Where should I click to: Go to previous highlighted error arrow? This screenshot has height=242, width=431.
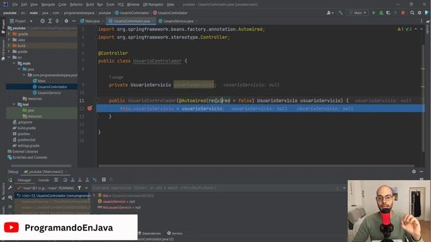416,29
